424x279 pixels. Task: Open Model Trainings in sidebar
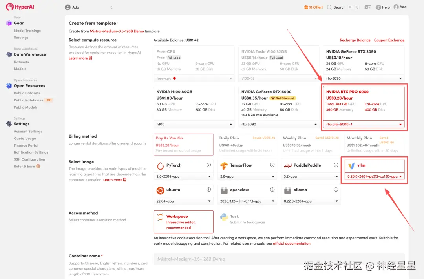[x=27, y=31]
